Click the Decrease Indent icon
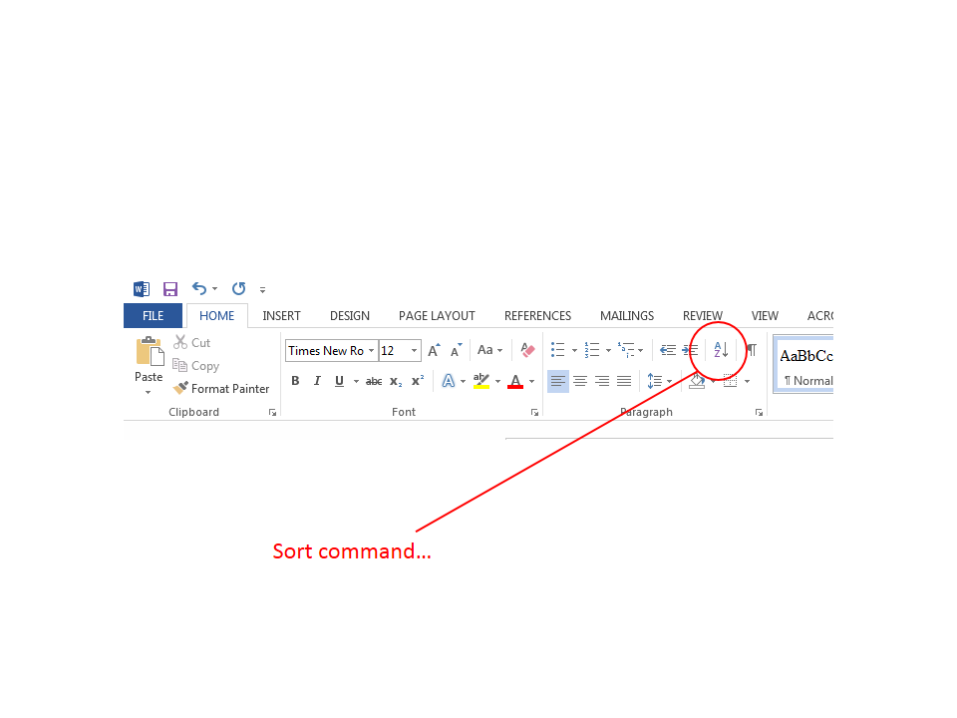 tap(668, 350)
